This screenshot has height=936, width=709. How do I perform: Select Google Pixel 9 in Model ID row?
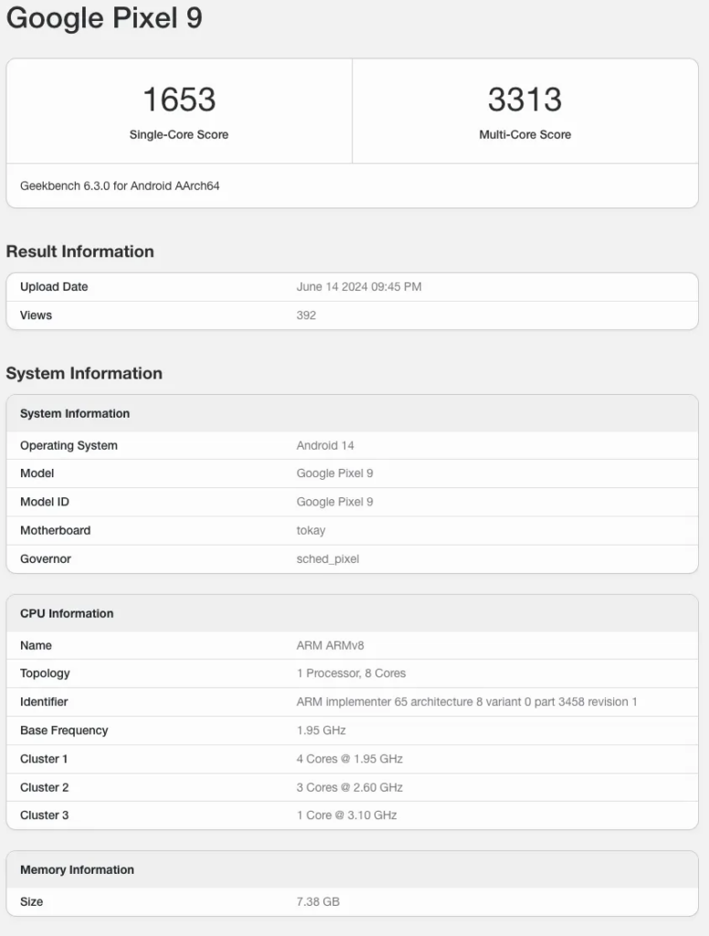tap(334, 502)
